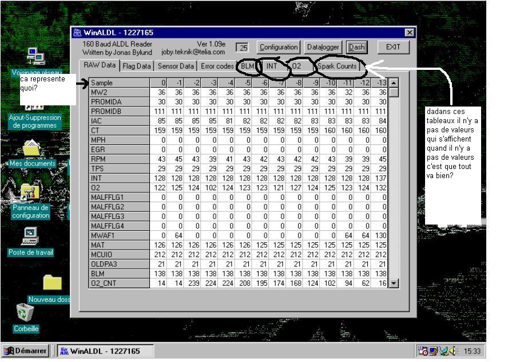Viewport: 508px width, 362px height.
Task: Click the value 137 in the INT row
Action: click(x=380, y=178)
